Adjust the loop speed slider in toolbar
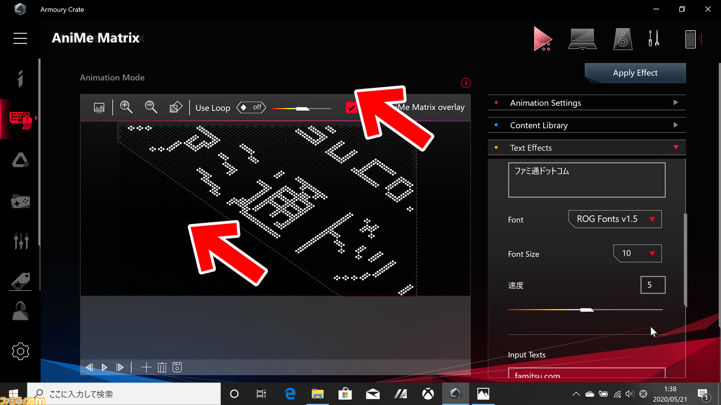Screen dimensions: 721x405 [x=301, y=108]
